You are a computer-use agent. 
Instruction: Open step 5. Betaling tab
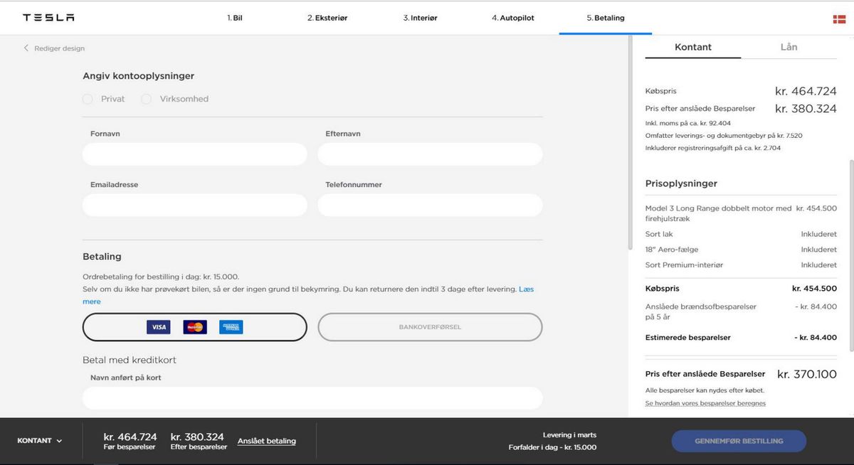[606, 18]
